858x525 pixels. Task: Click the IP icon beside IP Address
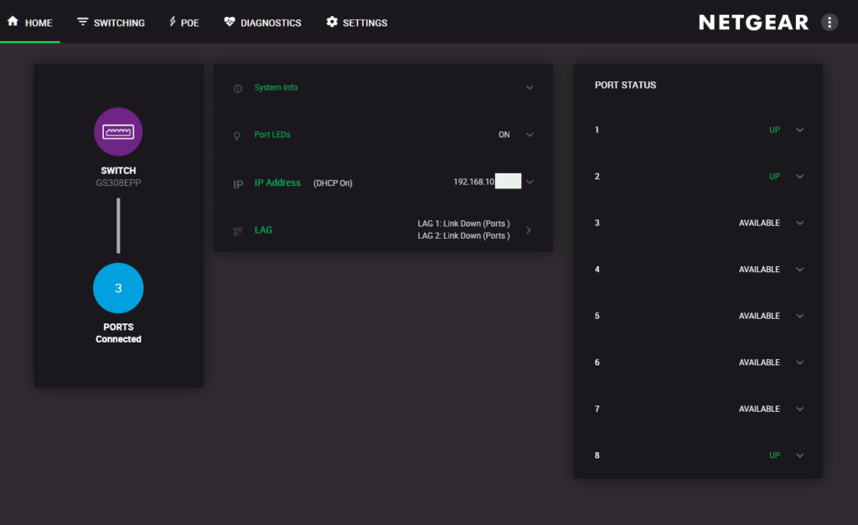tap(238, 184)
